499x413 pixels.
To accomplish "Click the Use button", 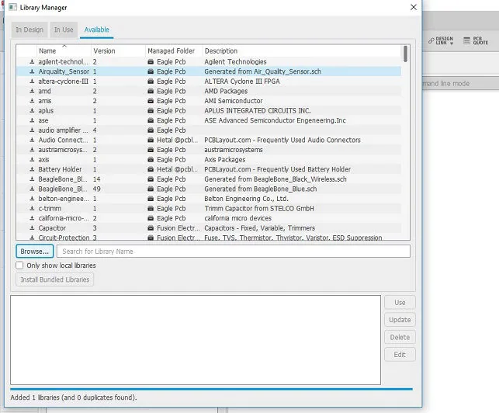I will coord(400,303).
